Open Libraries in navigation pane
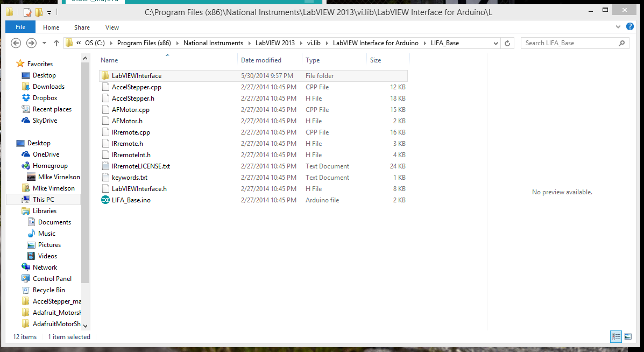The height and width of the screenshot is (352, 644). point(44,210)
